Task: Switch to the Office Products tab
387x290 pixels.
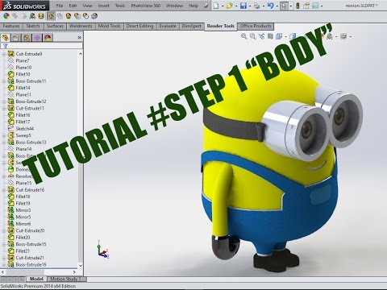Action: click(256, 26)
